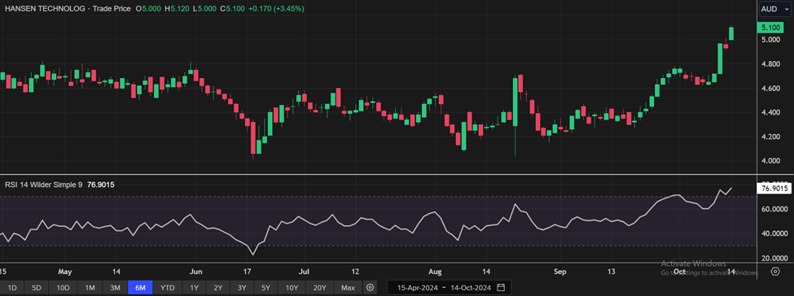Switch chart range to 1Y
794x296 pixels.
pos(195,288)
